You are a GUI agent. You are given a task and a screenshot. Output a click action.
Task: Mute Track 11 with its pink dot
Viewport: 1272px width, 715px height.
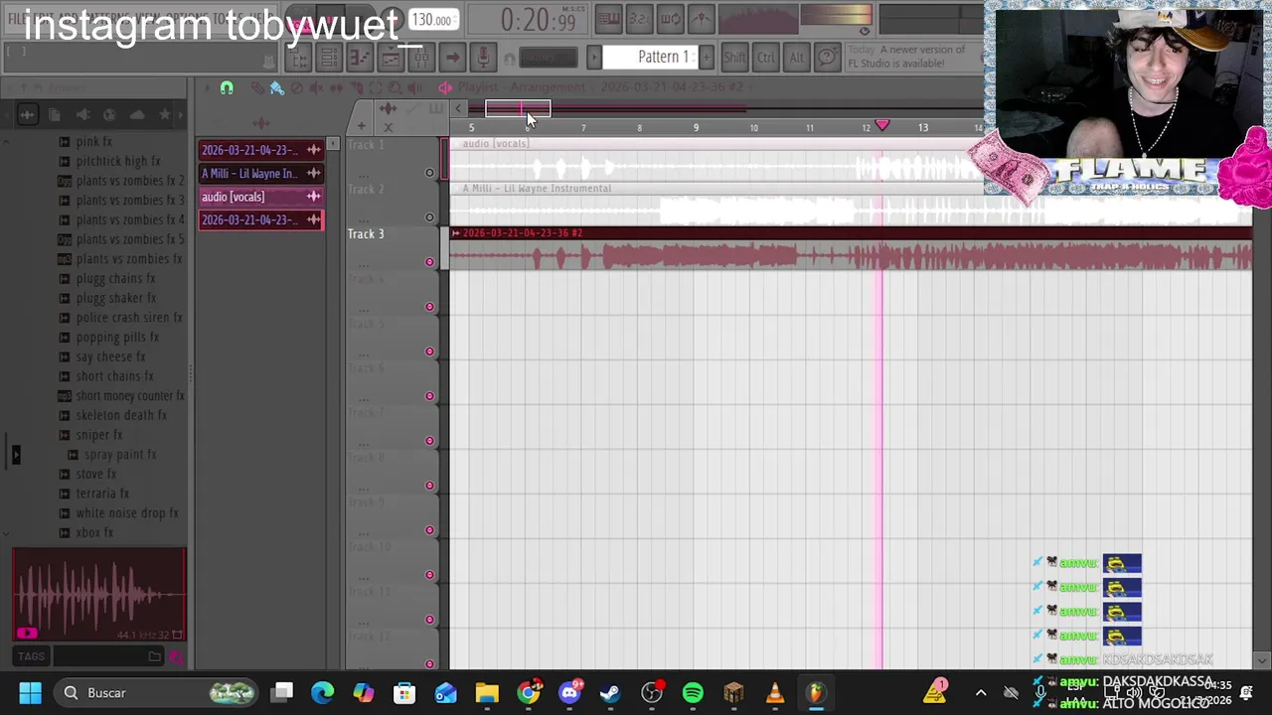(429, 620)
